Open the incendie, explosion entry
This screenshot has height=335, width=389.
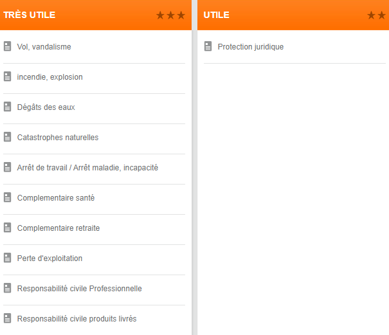tap(50, 77)
